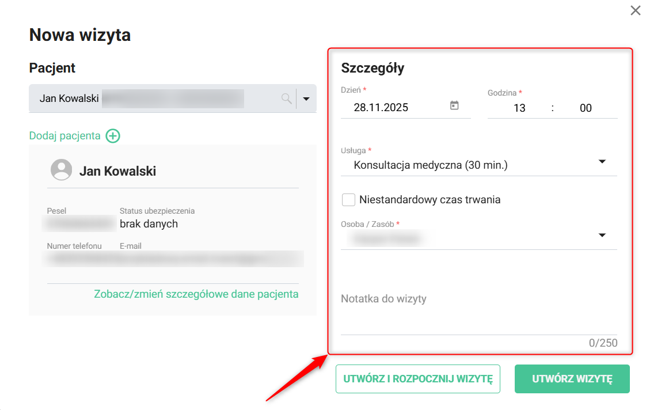Enable Niestandardowy czas trwania checkbox
This screenshot has height=410, width=646.
tap(348, 200)
